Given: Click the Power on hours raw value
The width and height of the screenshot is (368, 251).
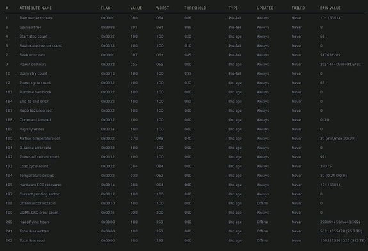Looking at the screenshot, I should (x=340, y=64).
